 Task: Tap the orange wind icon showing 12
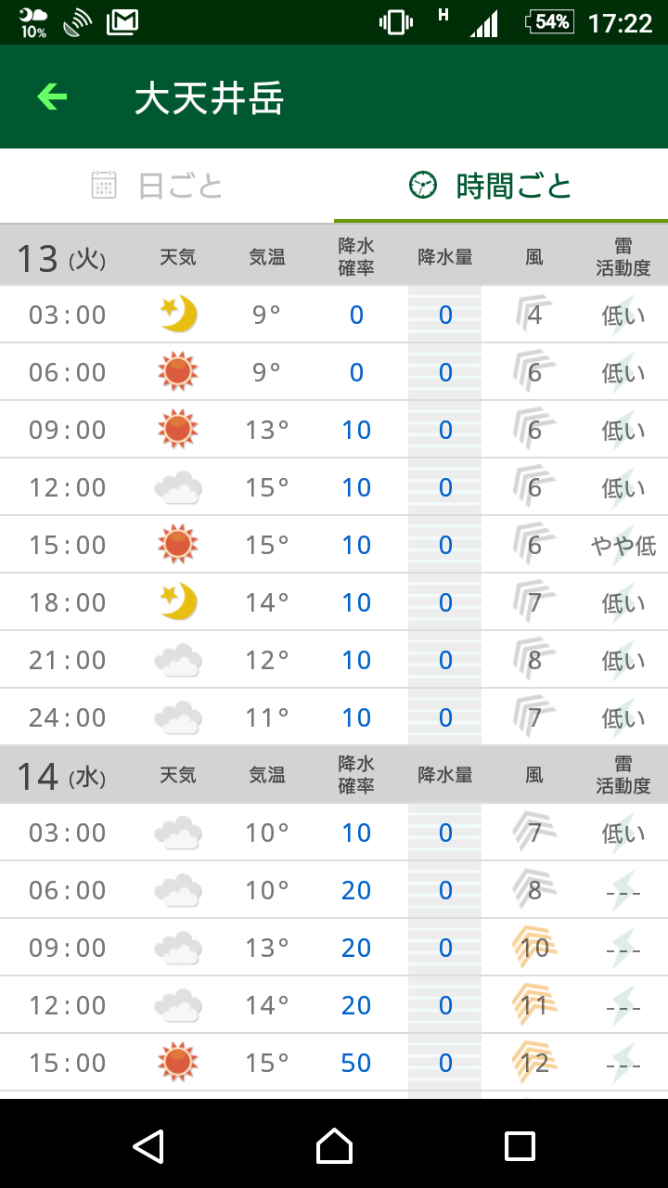pos(534,1063)
